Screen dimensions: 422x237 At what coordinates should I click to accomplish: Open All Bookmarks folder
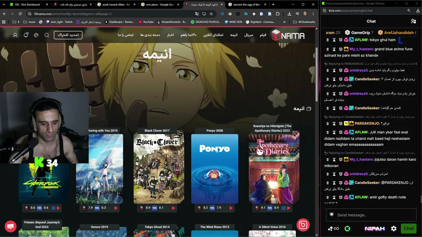304,22
